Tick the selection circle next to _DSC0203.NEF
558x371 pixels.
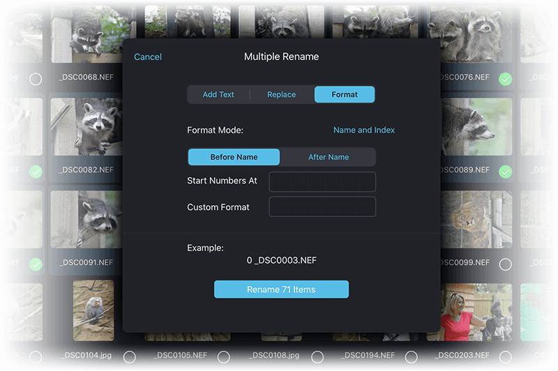(x=505, y=357)
